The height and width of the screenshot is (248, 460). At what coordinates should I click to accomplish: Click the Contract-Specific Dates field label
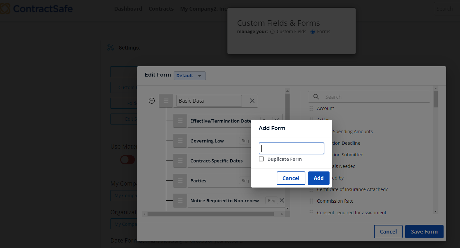[216, 161]
